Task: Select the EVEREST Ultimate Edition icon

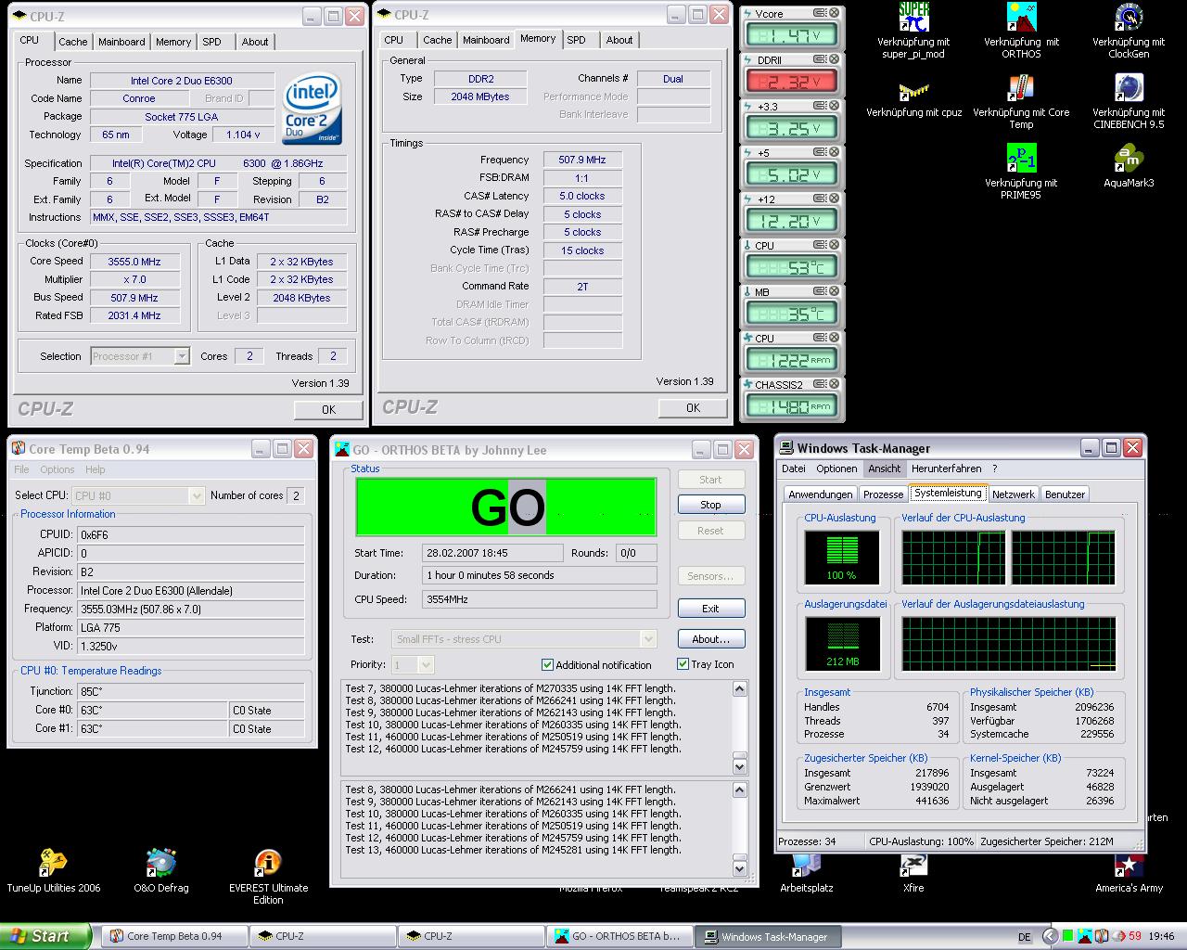Action: pos(268,877)
